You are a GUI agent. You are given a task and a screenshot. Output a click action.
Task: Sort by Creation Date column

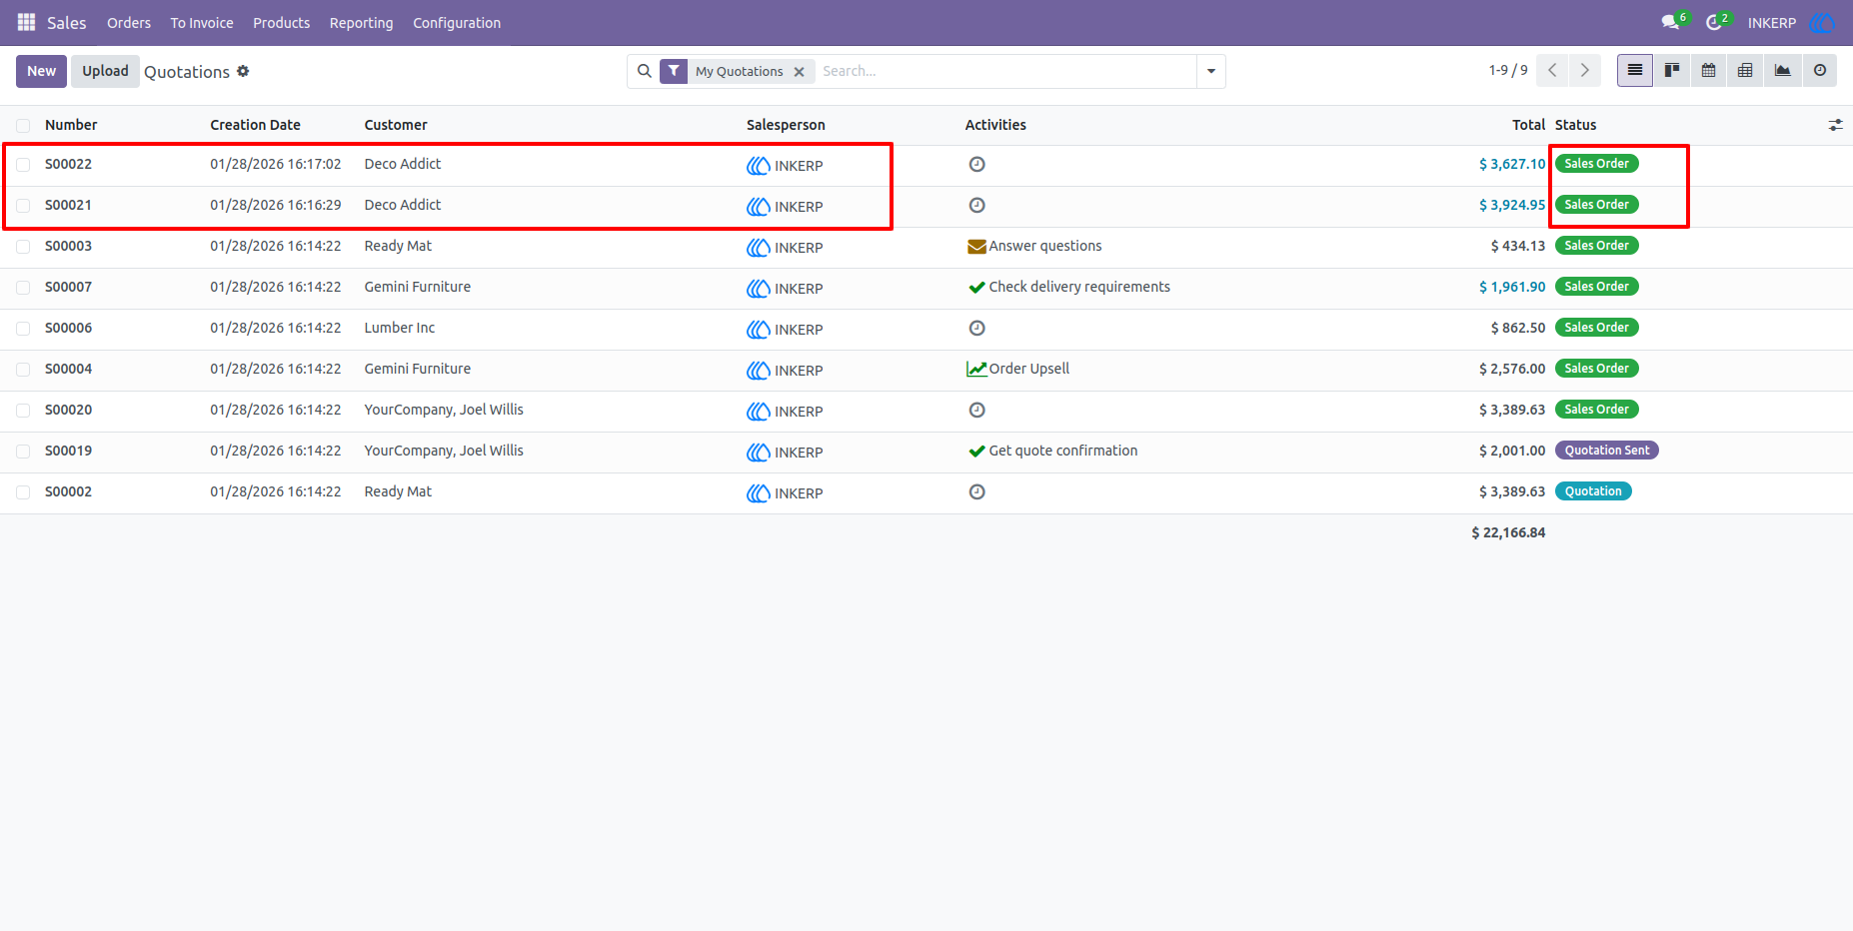coord(255,125)
